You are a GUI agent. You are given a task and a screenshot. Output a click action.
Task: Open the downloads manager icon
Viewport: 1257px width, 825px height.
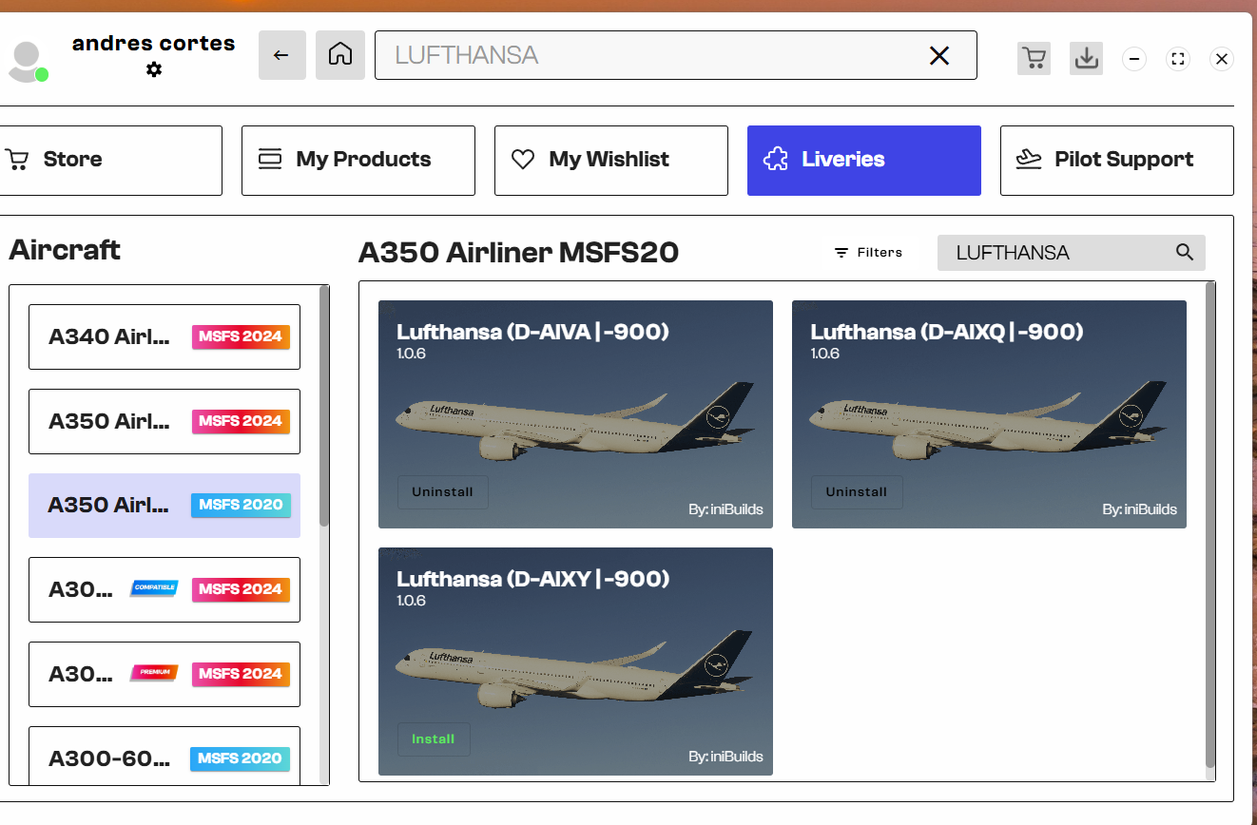(x=1086, y=58)
